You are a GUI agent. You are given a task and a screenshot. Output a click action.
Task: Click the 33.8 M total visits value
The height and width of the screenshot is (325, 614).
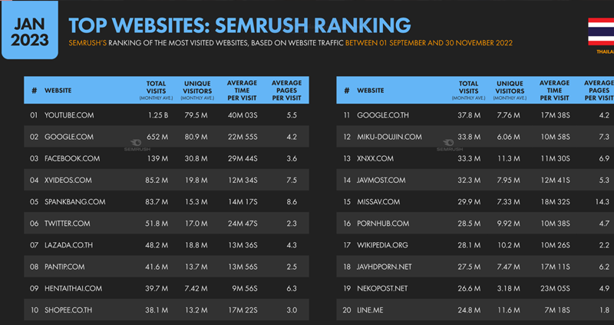pyautogui.click(x=469, y=137)
